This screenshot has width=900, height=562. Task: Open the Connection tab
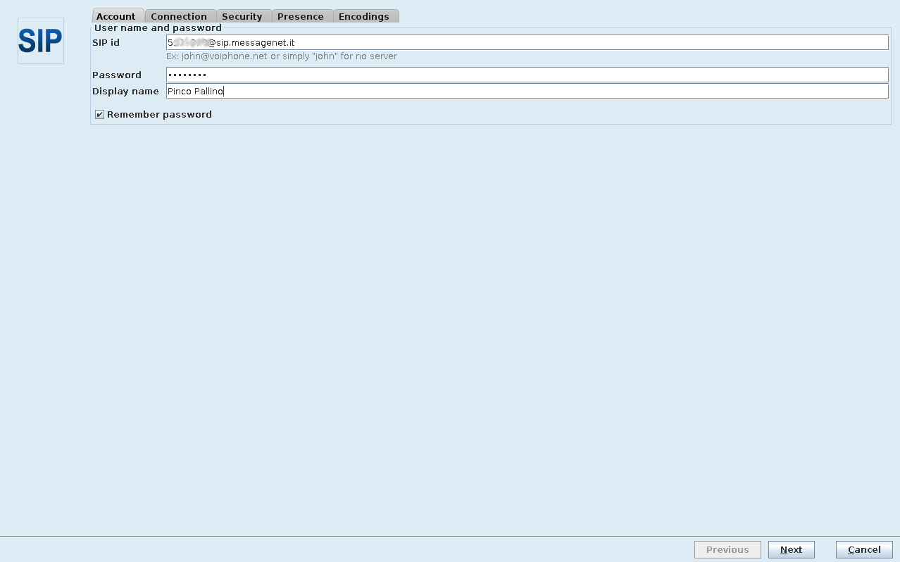179,16
